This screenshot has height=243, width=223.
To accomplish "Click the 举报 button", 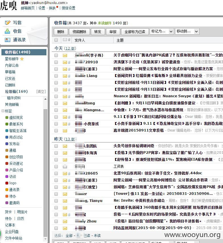I will pos(113,32).
